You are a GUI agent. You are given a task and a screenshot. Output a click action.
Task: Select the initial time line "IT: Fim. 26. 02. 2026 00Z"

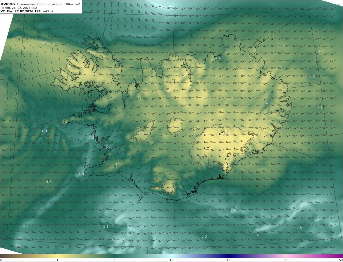(19, 8)
